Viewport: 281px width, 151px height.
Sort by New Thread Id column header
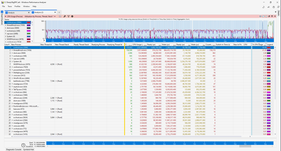pos(47,44)
